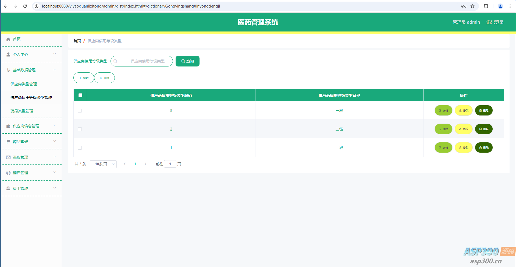Viewport: 516px width, 267px height.
Task: Reload the page with the refresh icon
Action: coord(25,6)
